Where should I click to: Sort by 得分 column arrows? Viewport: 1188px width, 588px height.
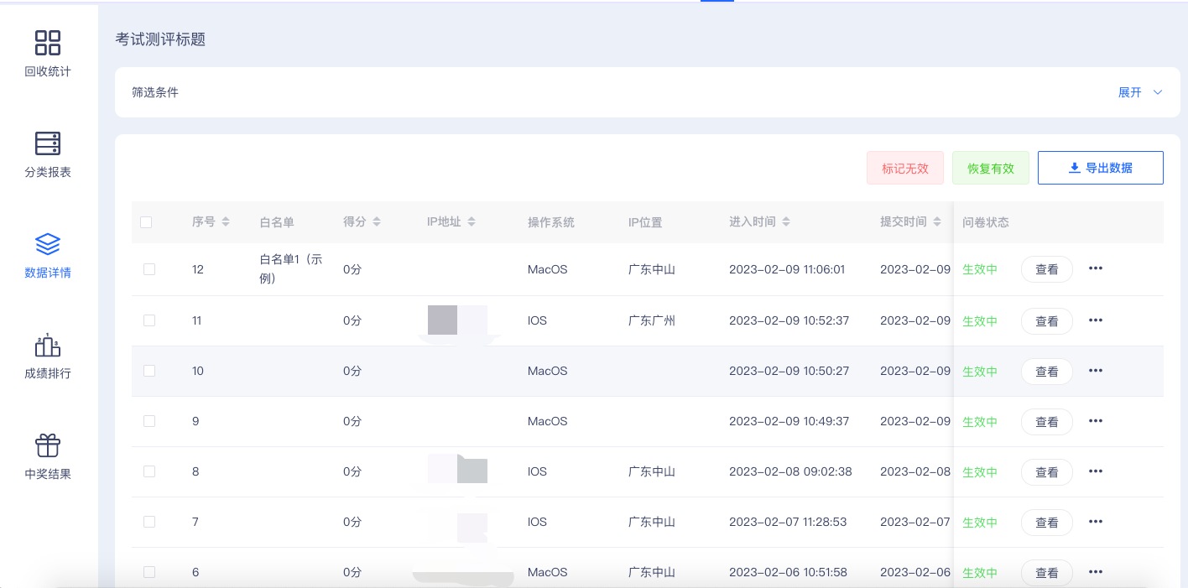pyautogui.click(x=377, y=222)
